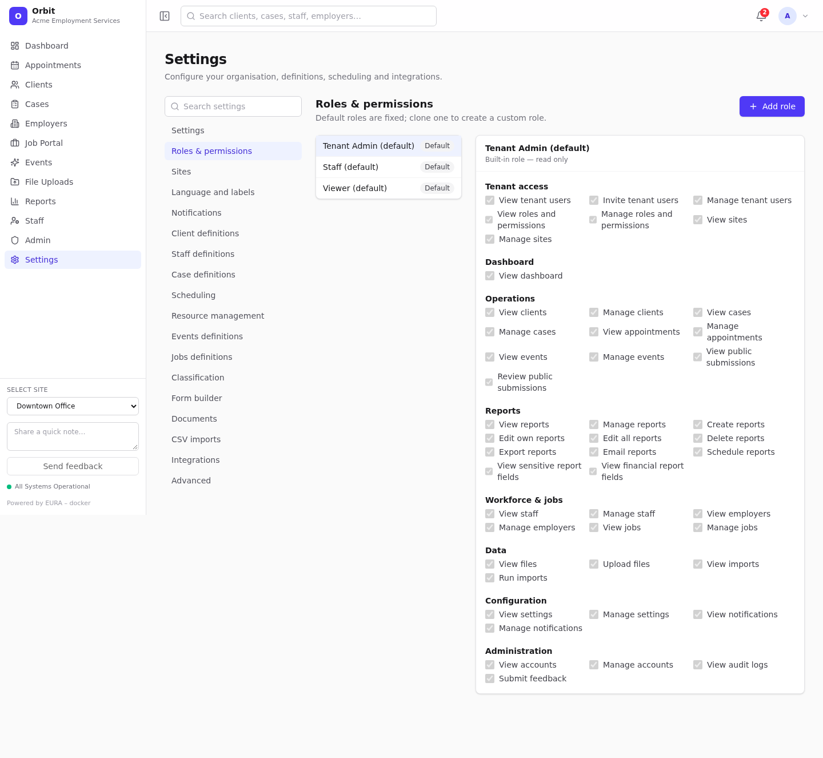823x758 pixels.
Task: Click the Add role button
Action: point(772,106)
